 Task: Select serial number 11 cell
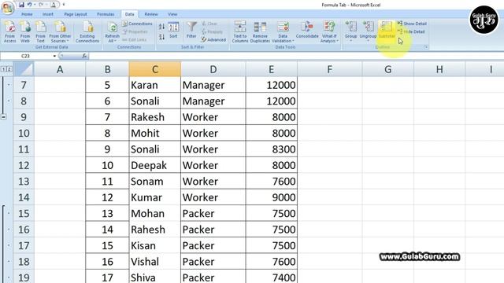click(107, 182)
